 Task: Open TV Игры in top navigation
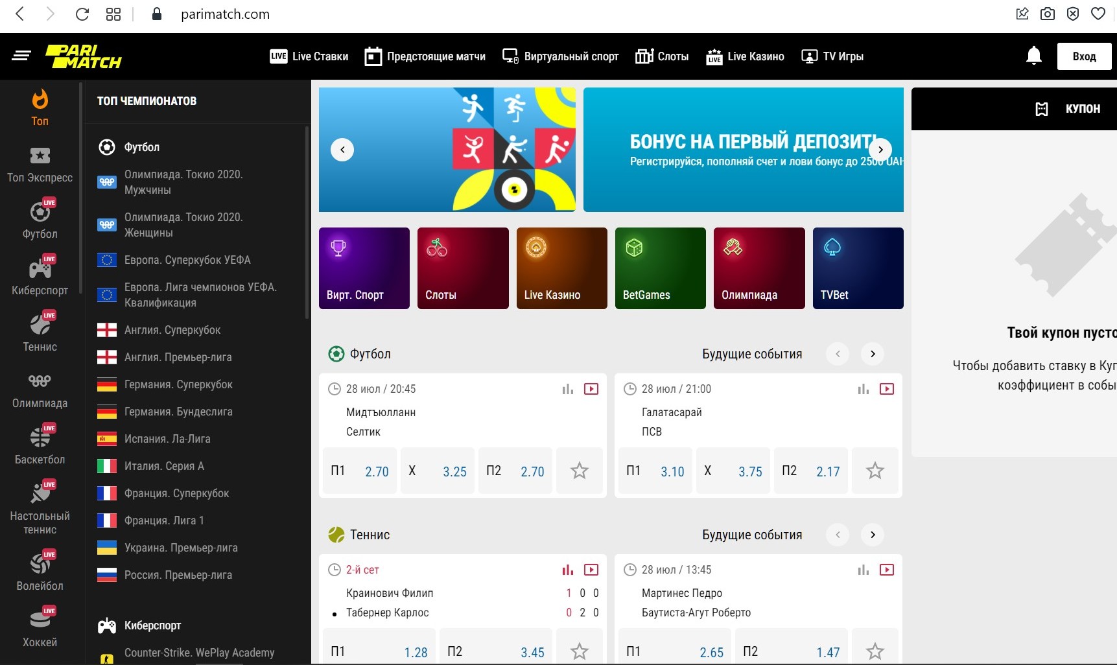click(x=832, y=56)
